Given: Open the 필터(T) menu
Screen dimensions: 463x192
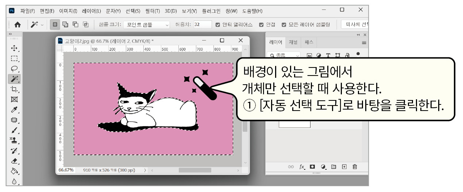Looking at the screenshot, I should (x=153, y=11).
